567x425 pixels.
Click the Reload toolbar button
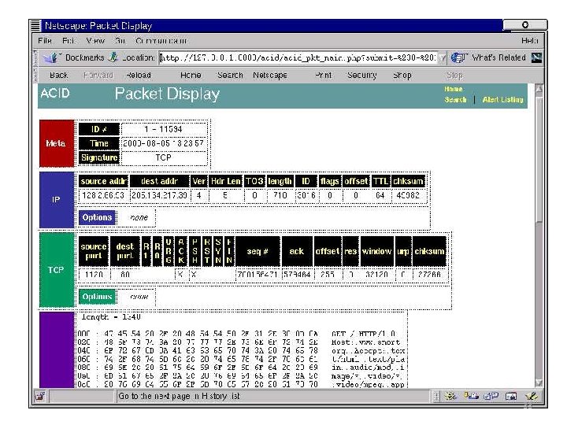[x=139, y=76]
